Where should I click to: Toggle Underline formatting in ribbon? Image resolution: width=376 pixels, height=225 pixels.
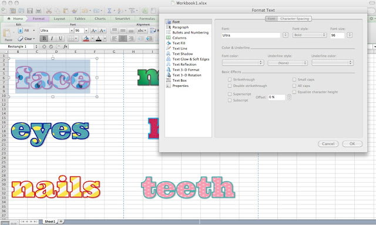(x=61, y=38)
